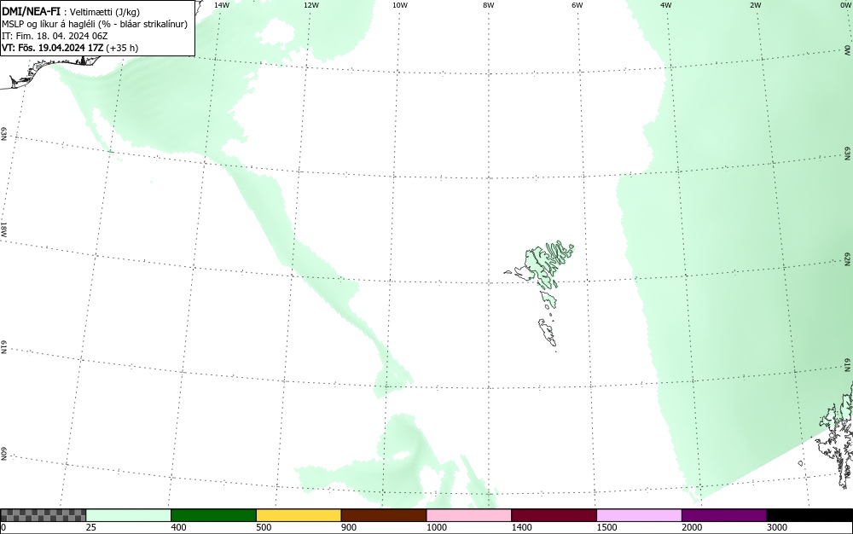Click the 2W longitude label

[755, 5]
